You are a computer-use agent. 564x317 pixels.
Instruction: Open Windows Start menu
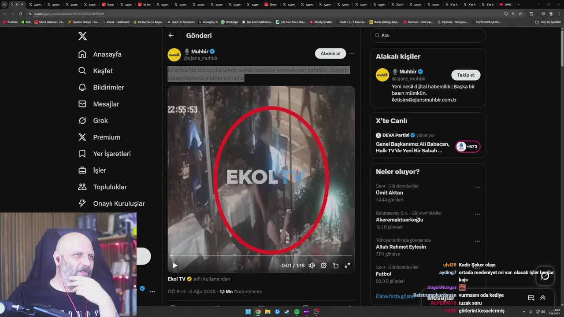249,312
